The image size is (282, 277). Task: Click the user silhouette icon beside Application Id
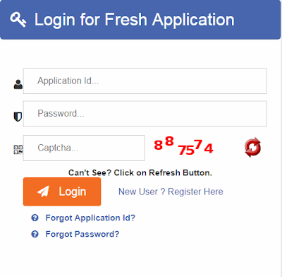pyautogui.click(x=18, y=84)
